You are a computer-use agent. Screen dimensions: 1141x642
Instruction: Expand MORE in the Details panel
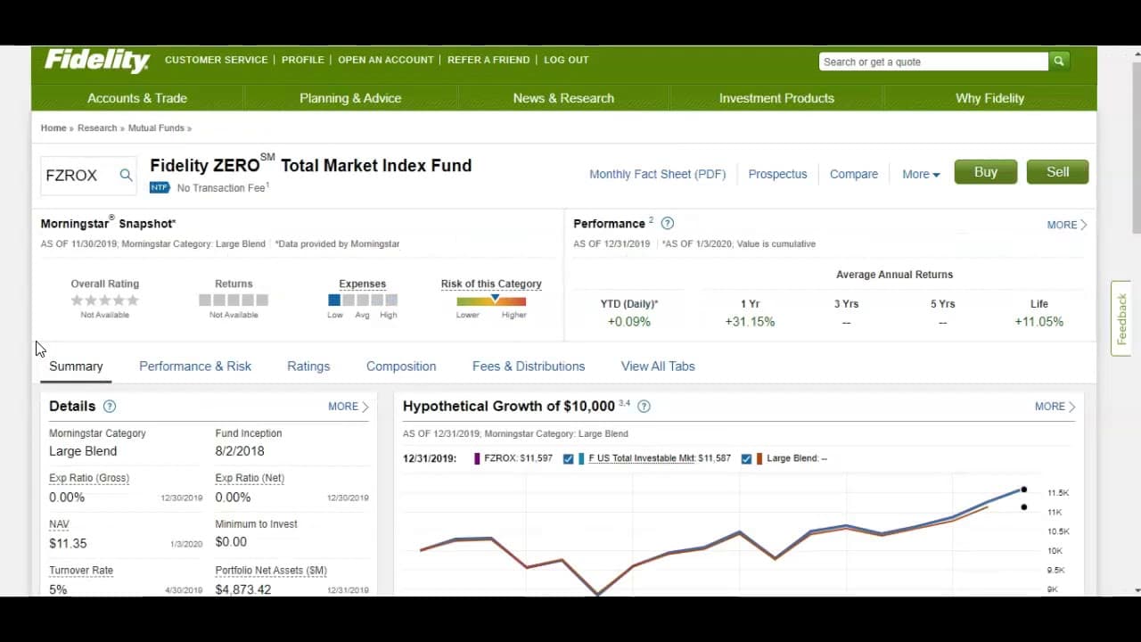[348, 407]
